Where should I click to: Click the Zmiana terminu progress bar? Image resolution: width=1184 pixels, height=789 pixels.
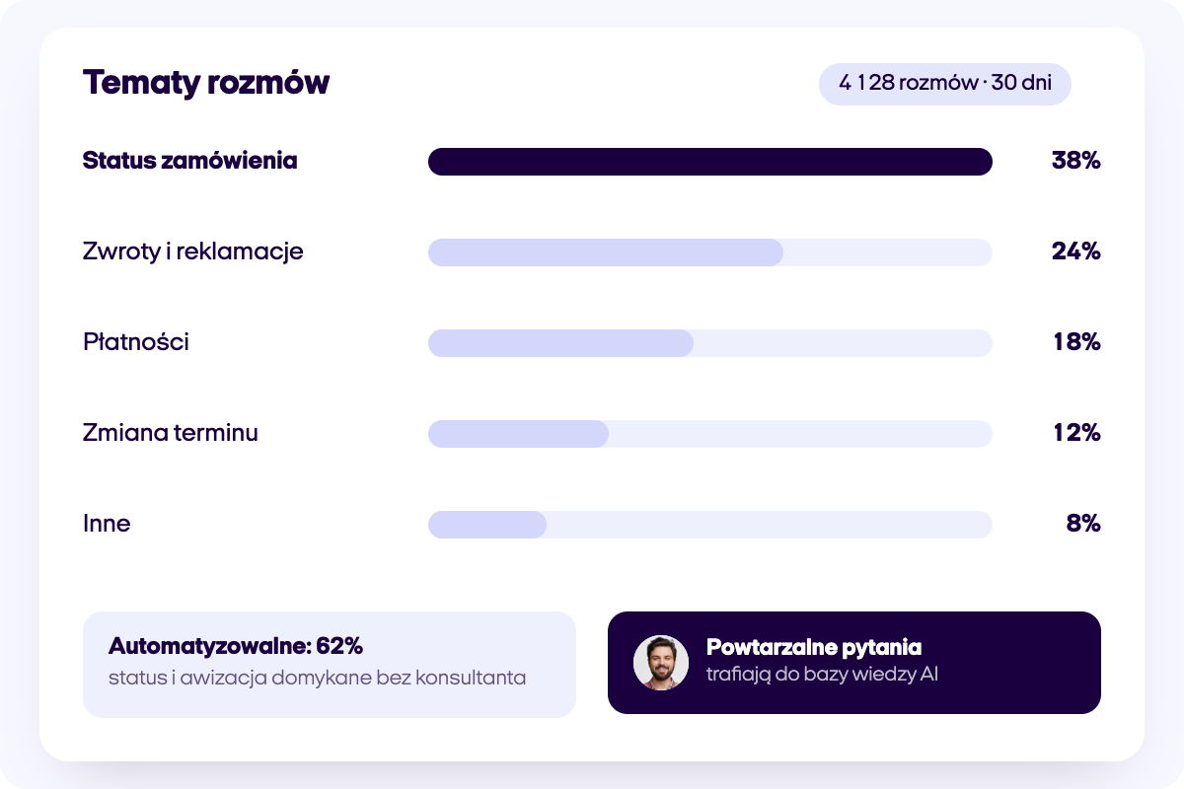(710, 434)
